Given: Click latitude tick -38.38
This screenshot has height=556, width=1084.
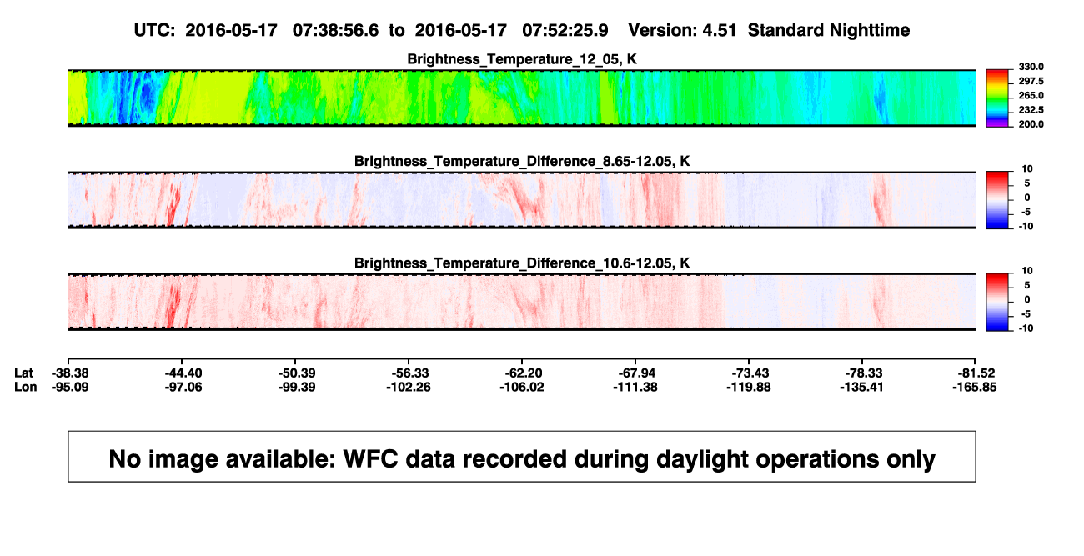Looking at the screenshot, I should pyautogui.click(x=71, y=373).
